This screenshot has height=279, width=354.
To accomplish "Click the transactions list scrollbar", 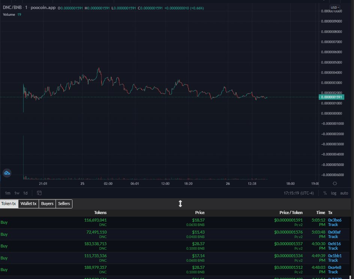I will coord(350,277).
